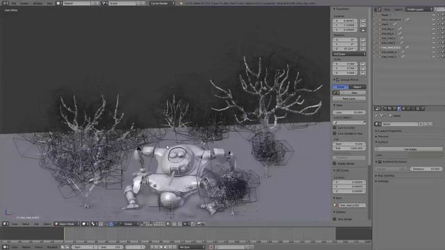Click the Lock to Object field
This screenshot has height=250, width=445.
tap(349, 122)
